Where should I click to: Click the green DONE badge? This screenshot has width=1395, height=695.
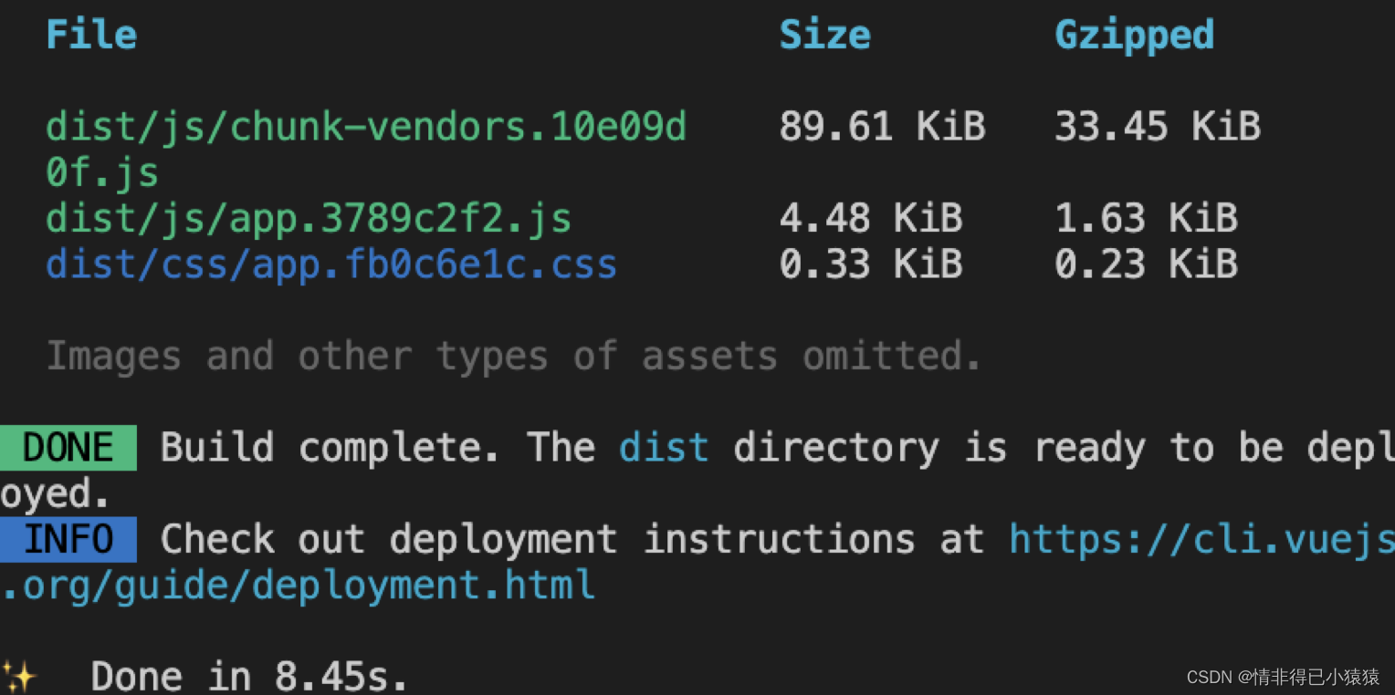68,448
